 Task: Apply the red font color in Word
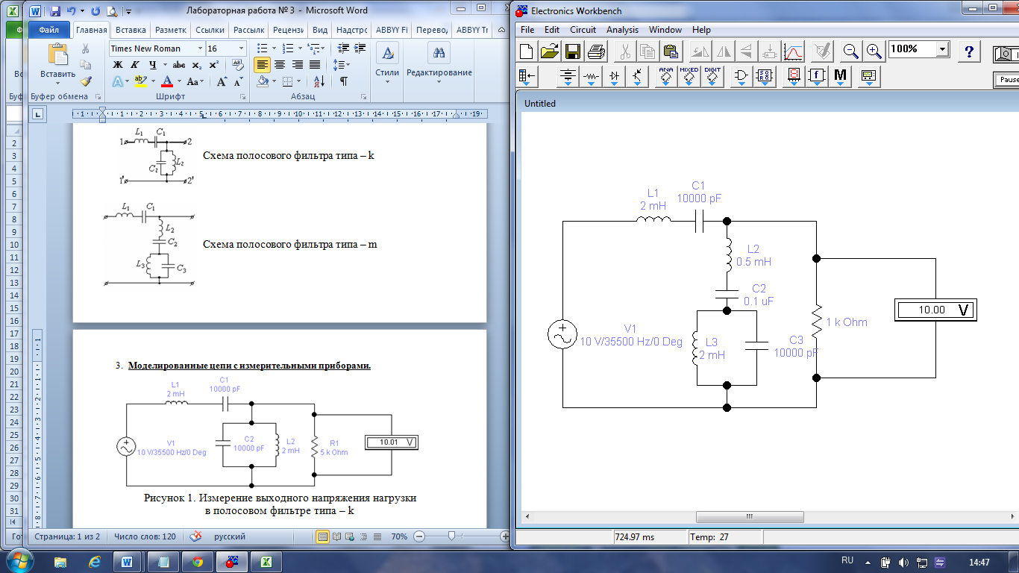pos(167,81)
